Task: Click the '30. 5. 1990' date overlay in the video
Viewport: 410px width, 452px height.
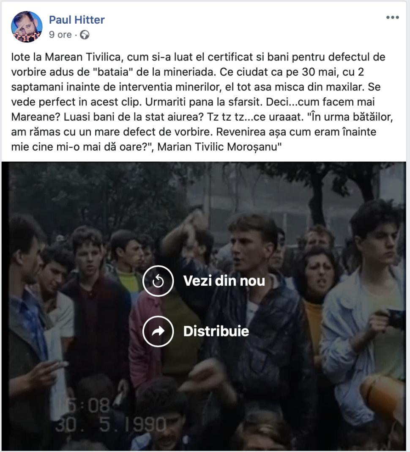Action: tap(111, 424)
